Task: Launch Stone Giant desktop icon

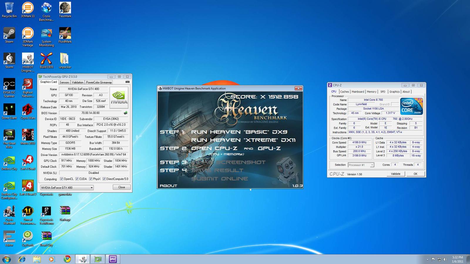Action: [9, 112]
